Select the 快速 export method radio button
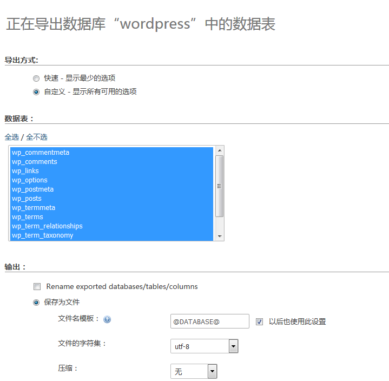Screen dimensions: 389x381 [x=36, y=78]
